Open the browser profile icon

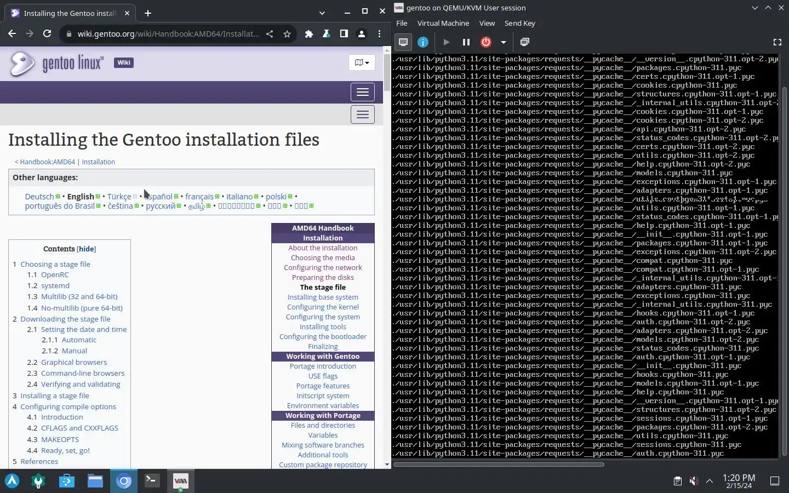(x=362, y=34)
